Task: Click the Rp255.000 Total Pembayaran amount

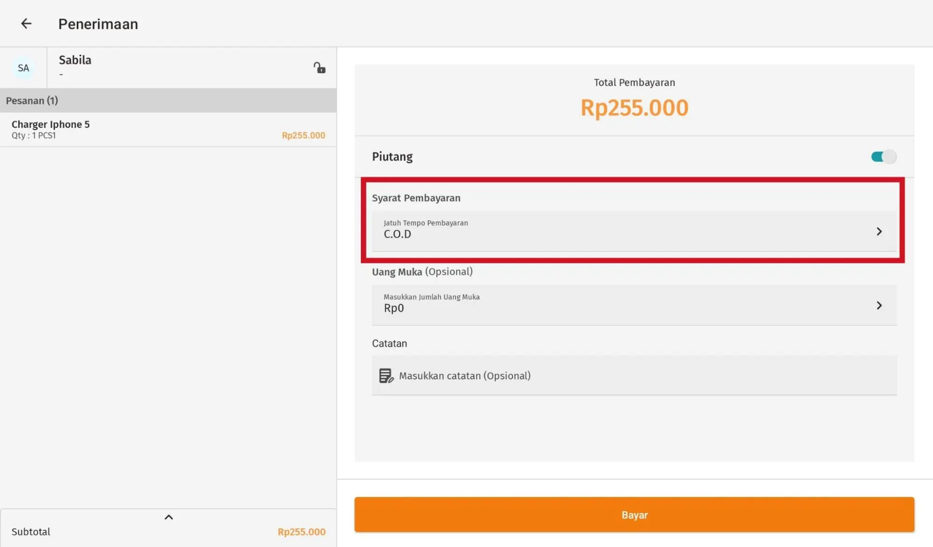Action: [x=634, y=108]
